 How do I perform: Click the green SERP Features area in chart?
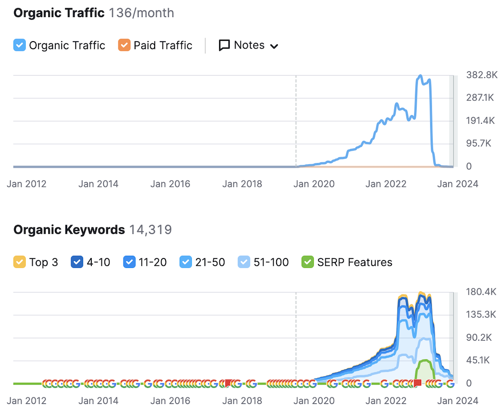pos(425,370)
